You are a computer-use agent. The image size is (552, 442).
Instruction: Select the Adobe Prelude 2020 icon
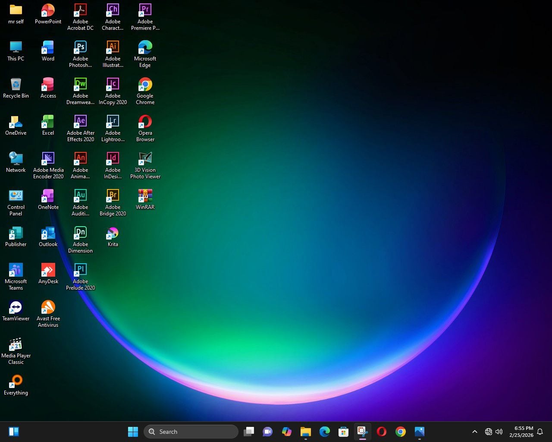tap(80, 277)
